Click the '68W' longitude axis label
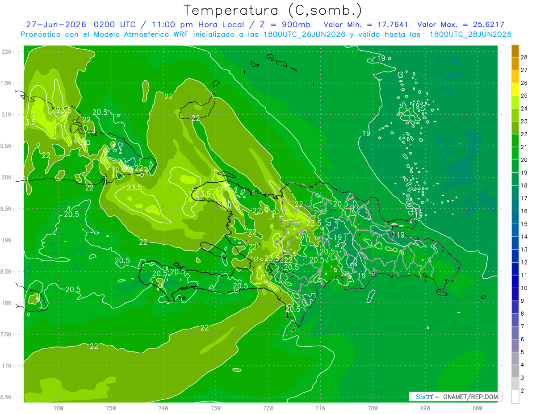536x414 pixels. coord(477,408)
